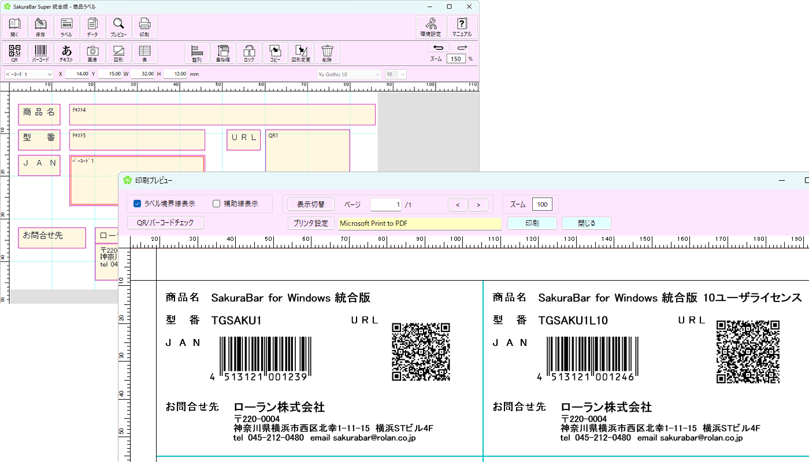Click the Microsoft Print to PDF printer field

[x=420, y=223]
